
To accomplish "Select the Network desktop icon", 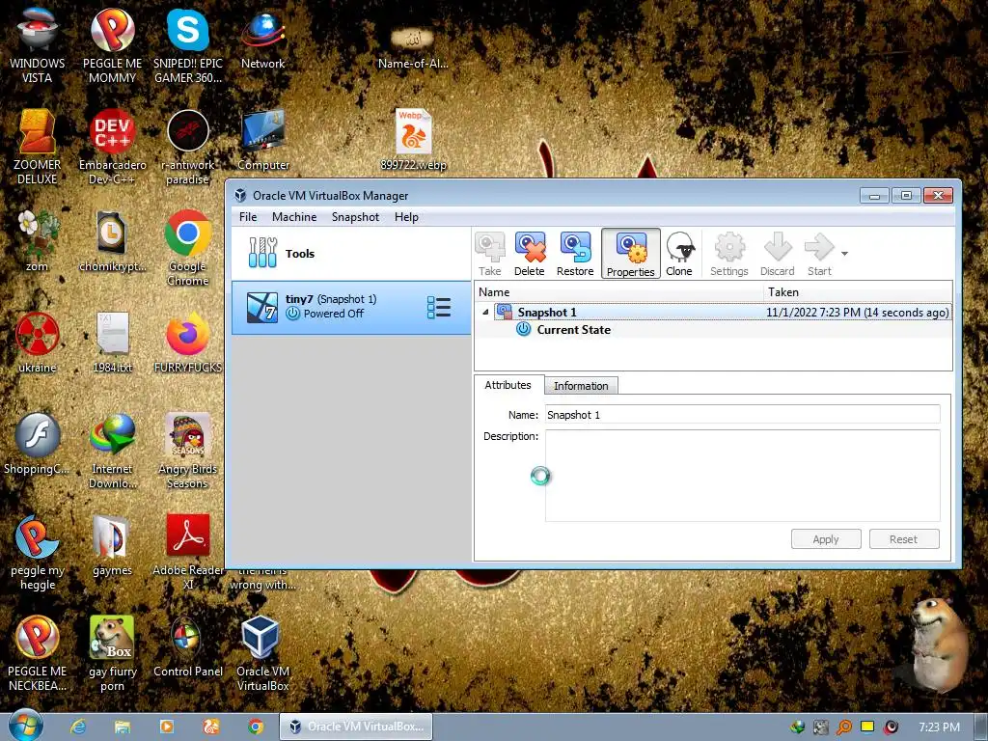I will [262, 40].
